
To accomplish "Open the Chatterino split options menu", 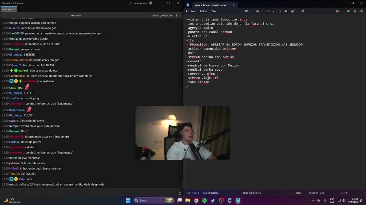I will (177, 15).
